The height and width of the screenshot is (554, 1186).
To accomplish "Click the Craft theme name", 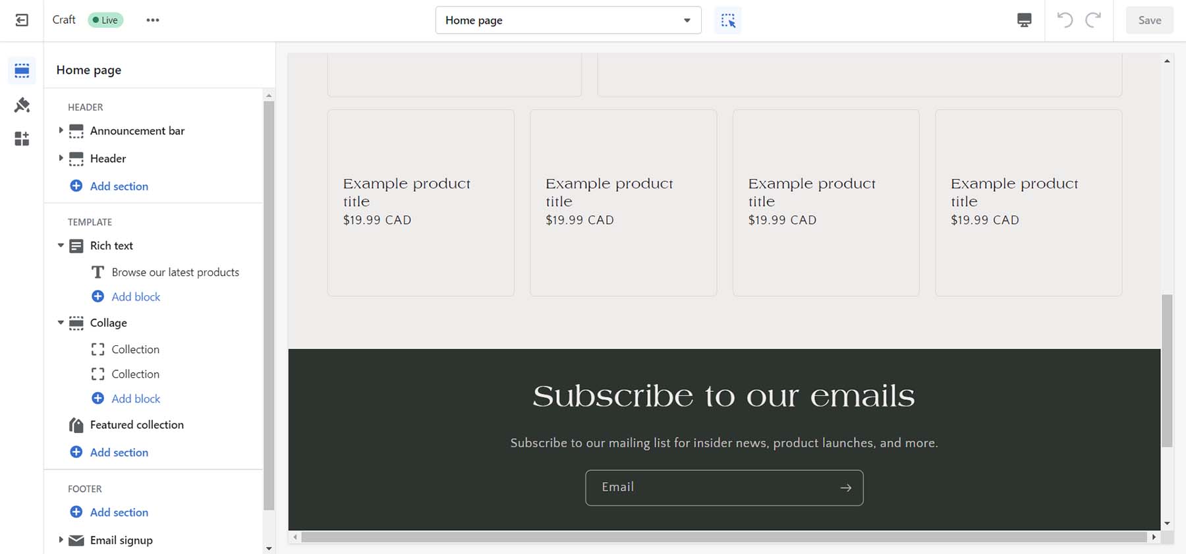I will 64,20.
